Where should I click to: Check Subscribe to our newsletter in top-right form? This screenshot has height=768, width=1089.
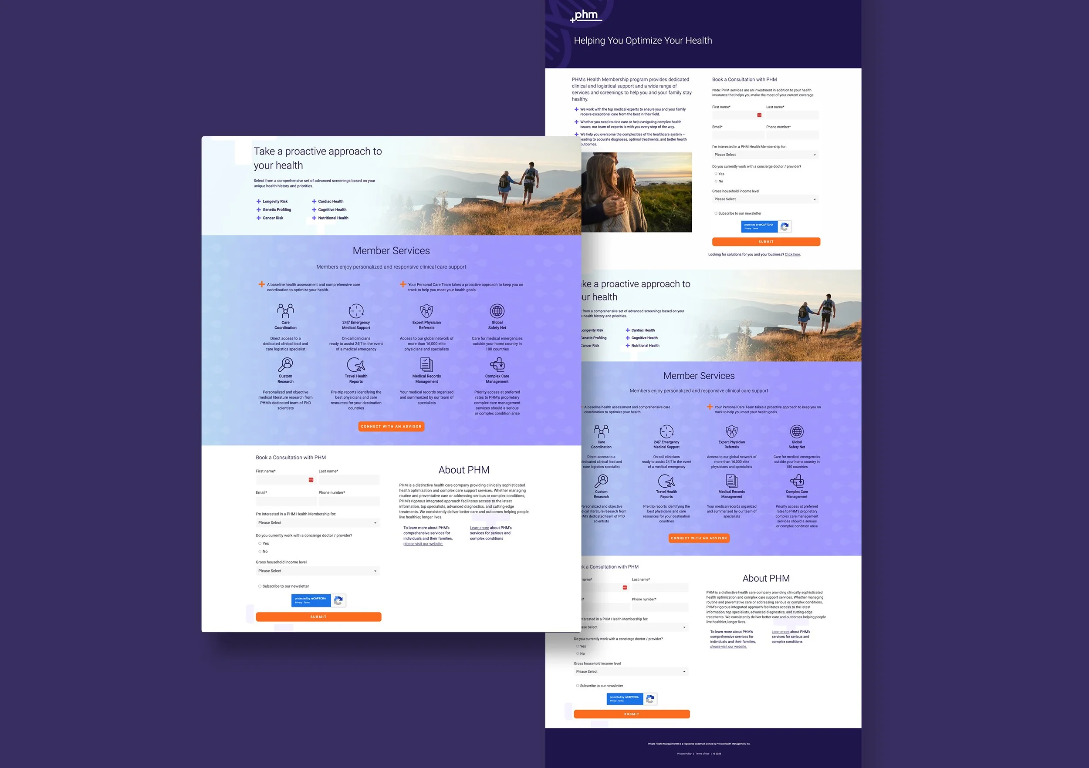coord(716,213)
